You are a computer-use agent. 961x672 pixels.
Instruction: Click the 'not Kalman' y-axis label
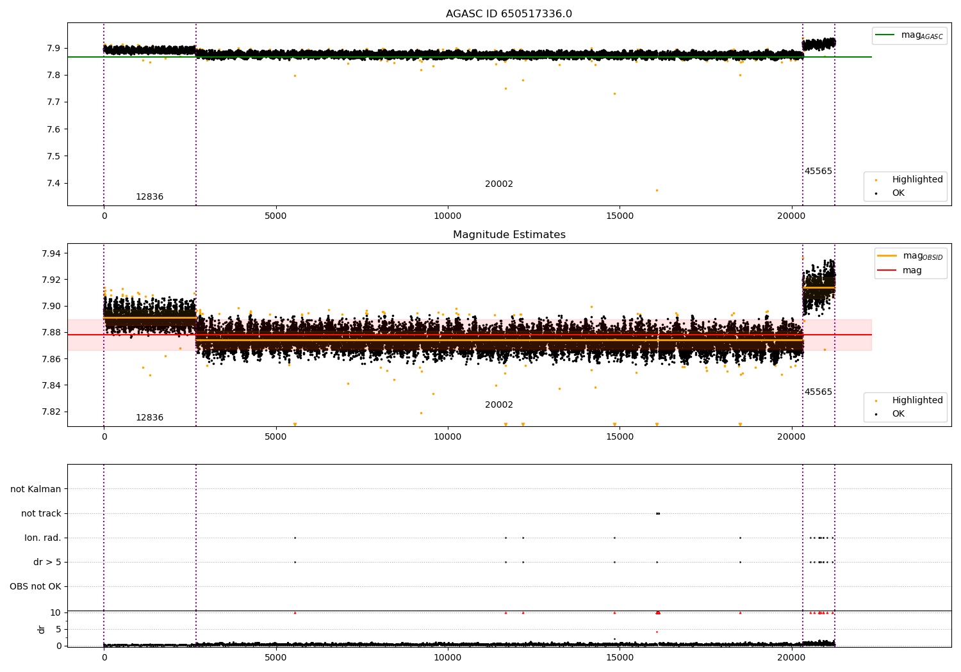(36, 489)
